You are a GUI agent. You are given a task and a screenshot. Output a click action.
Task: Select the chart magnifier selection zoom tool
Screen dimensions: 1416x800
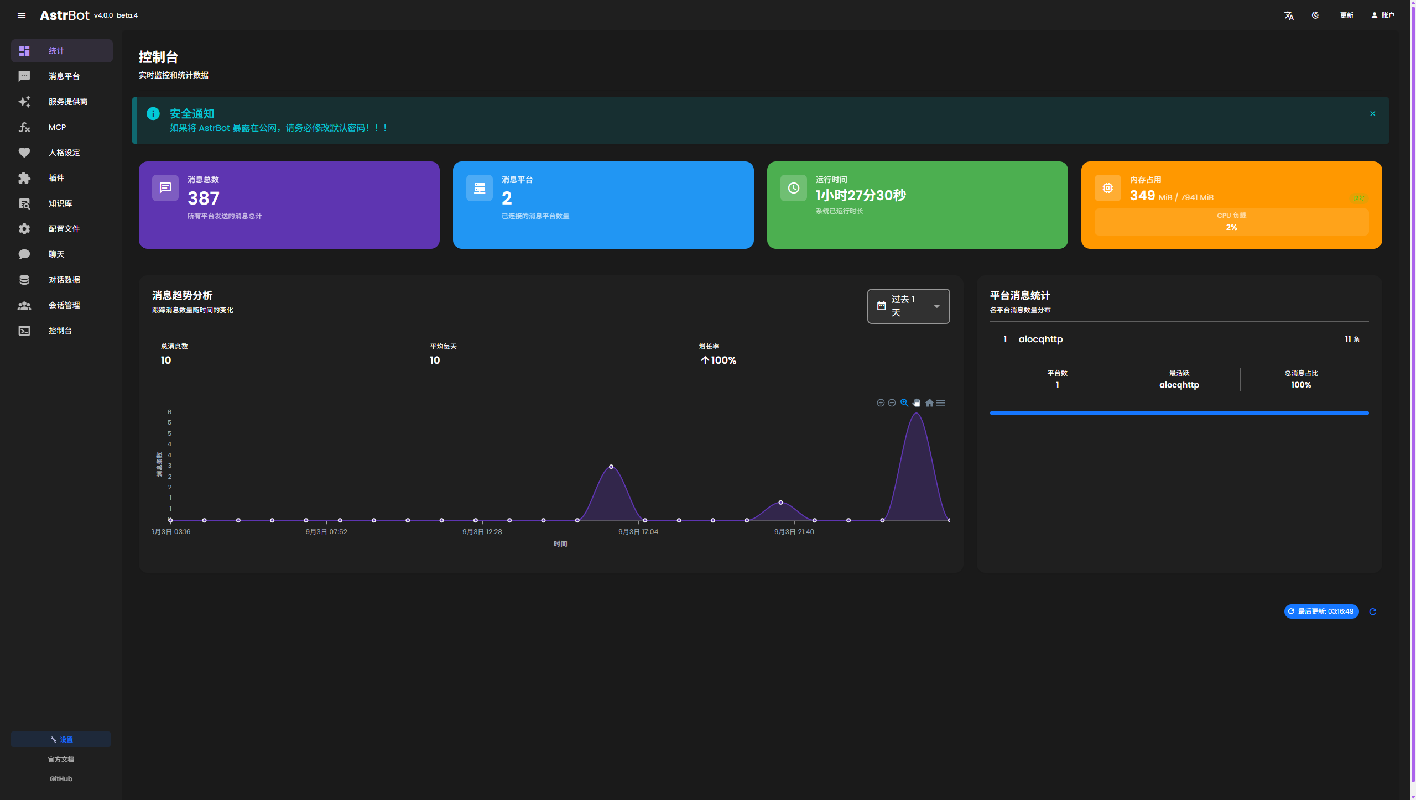(x=904, y=403)
